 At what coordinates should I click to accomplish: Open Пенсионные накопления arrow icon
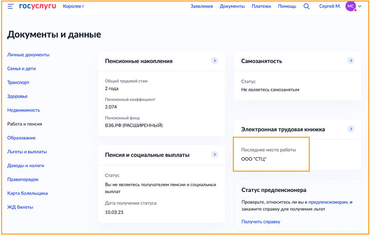tap(215, 61)
